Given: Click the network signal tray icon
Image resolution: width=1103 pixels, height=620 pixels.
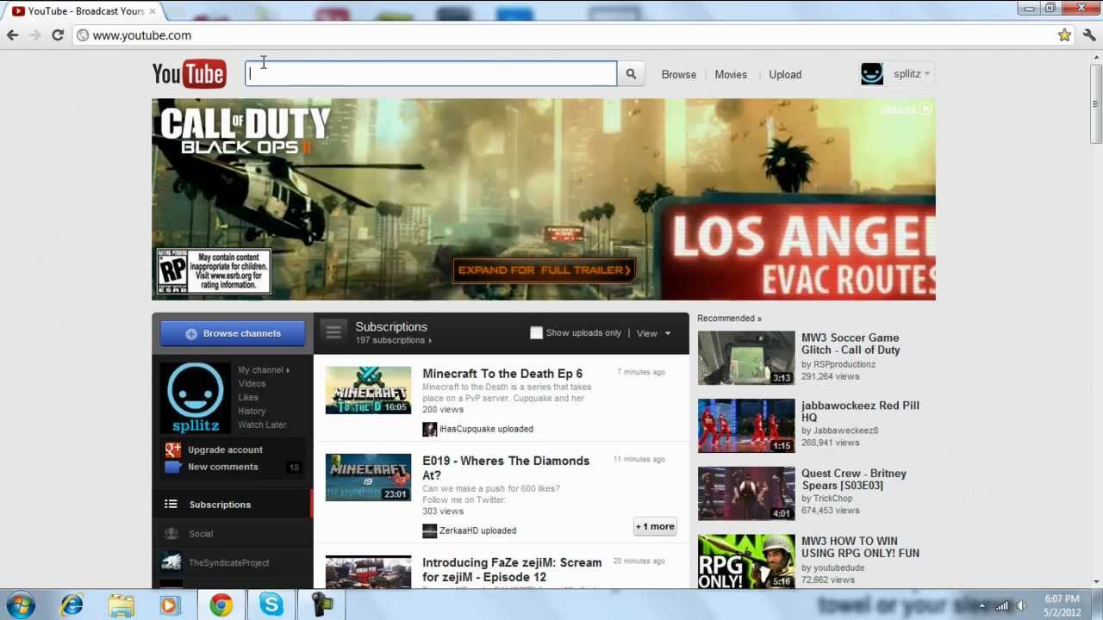Looking at the screenshot, I should pyautogui.click(x=1001, y=606).
